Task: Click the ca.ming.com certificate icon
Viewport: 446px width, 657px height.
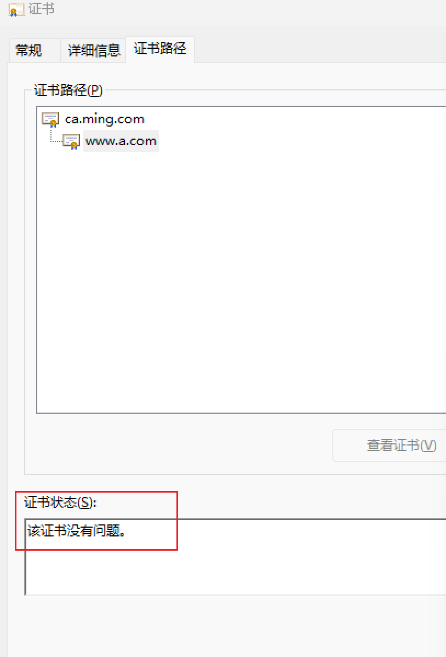Action: coord(50,119)
